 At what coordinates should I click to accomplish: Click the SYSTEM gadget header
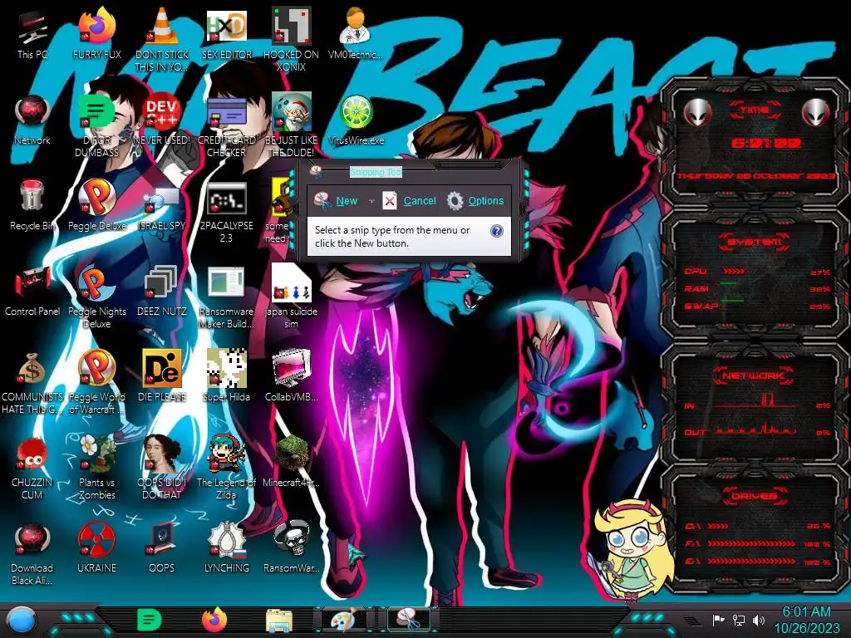point(755,242)
